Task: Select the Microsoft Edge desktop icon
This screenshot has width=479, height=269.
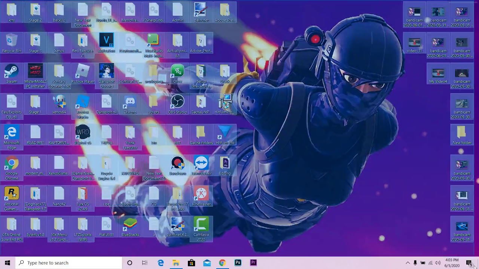Action: click(12, 137)
